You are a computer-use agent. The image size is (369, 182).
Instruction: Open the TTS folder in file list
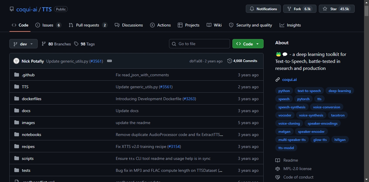click(25, 87)
